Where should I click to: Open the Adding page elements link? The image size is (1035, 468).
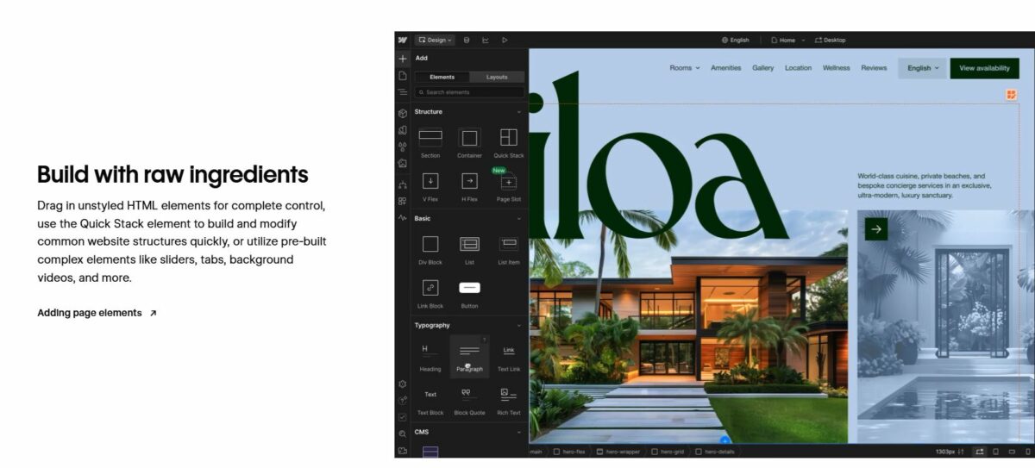click(97, 313)
